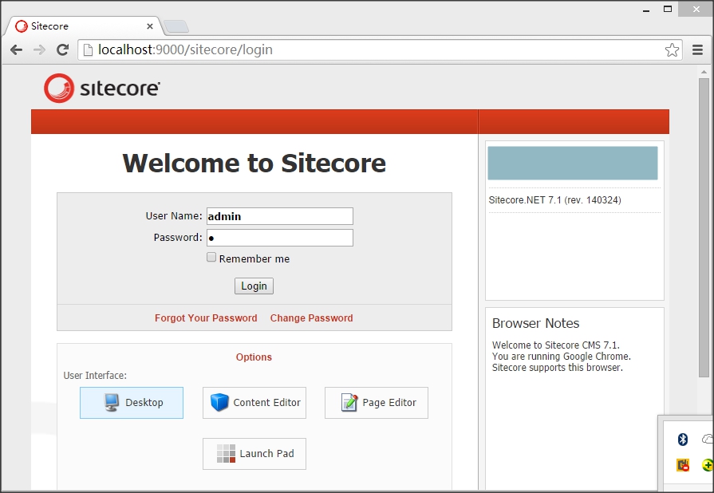
Task: Click the Browser Notes heading
Action: click(x=535, y=323)
